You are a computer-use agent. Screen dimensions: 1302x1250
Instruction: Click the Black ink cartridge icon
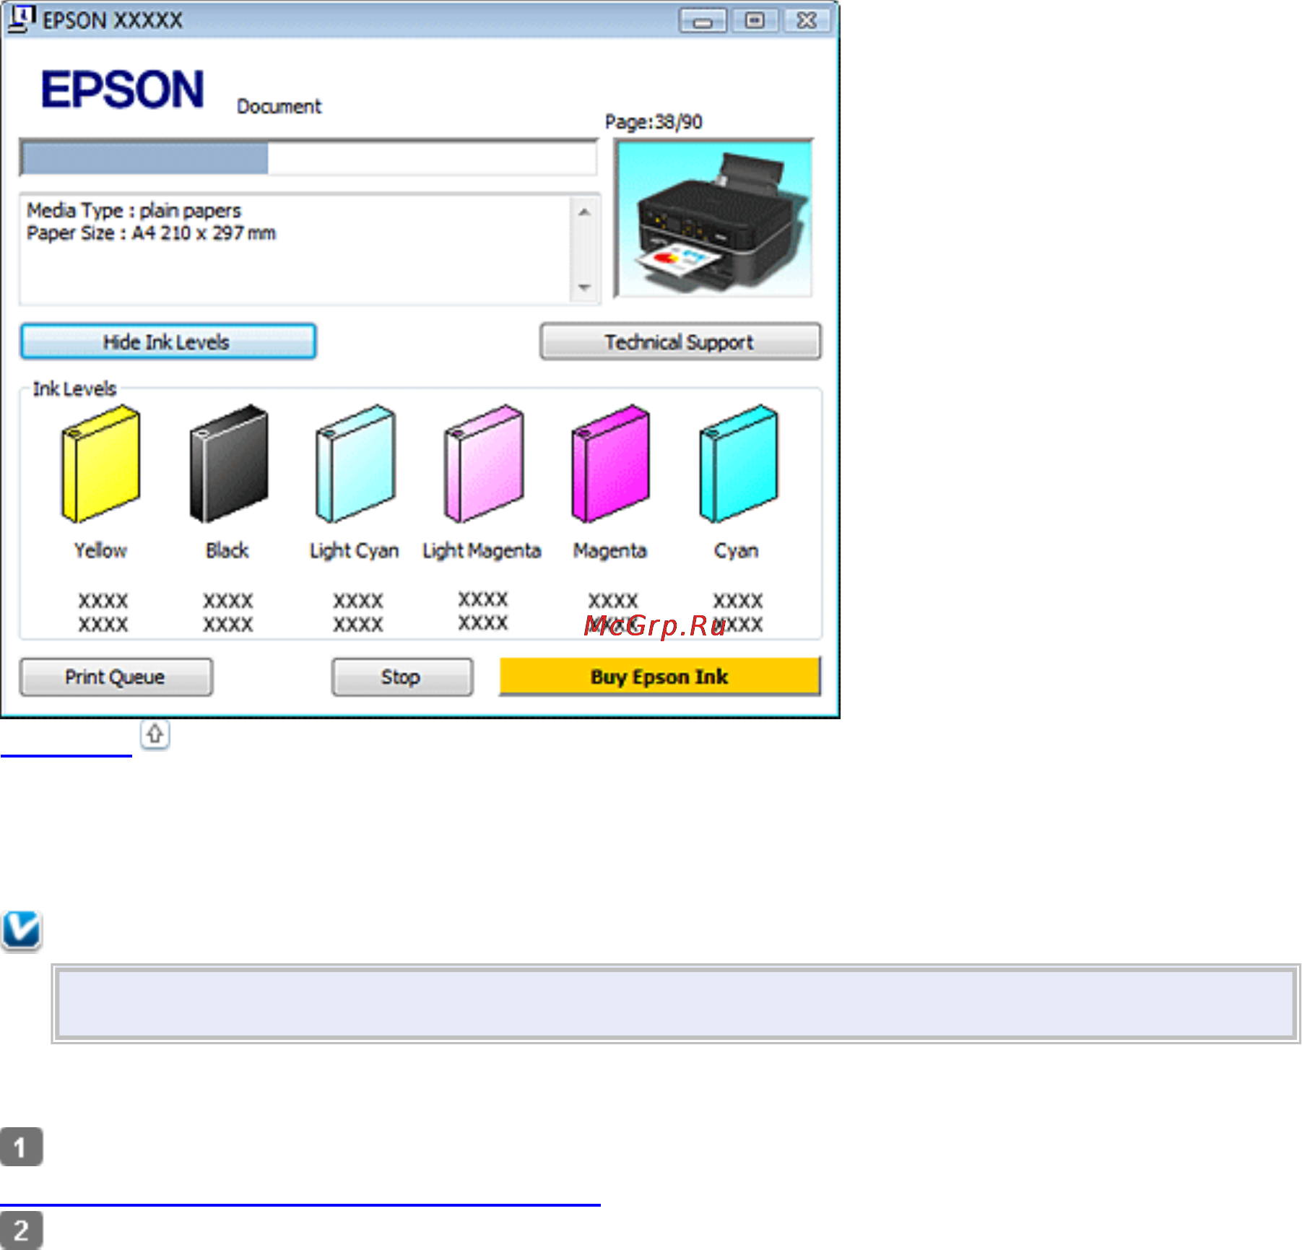pos(228,464)
